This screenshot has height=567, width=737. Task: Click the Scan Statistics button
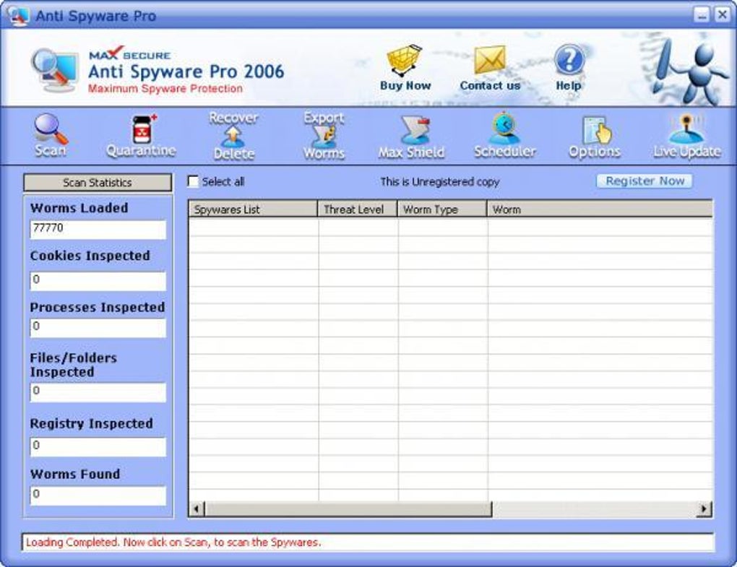click(x=98, y=182)
